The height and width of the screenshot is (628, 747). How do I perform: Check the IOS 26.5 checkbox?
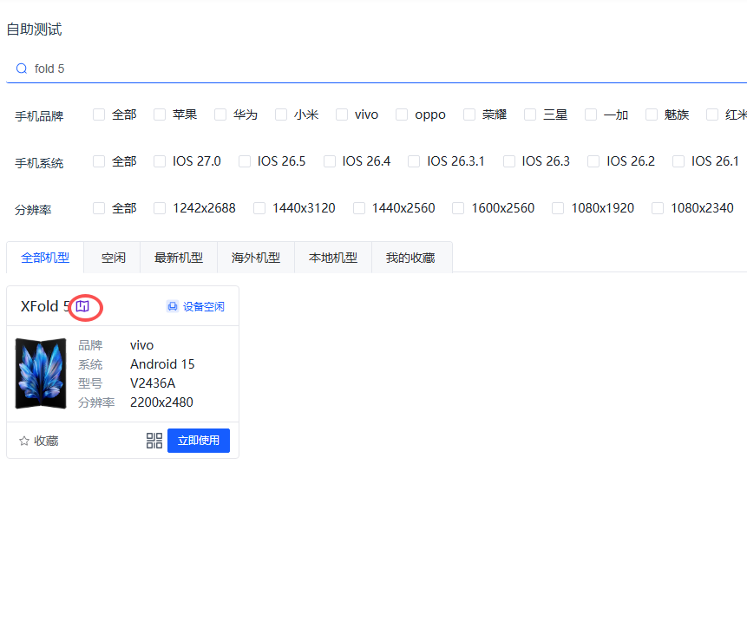245,161
